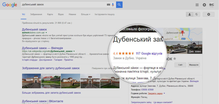Open Більше зображень для запита link
Screen dimensions: 219x104
coord(51,93)
